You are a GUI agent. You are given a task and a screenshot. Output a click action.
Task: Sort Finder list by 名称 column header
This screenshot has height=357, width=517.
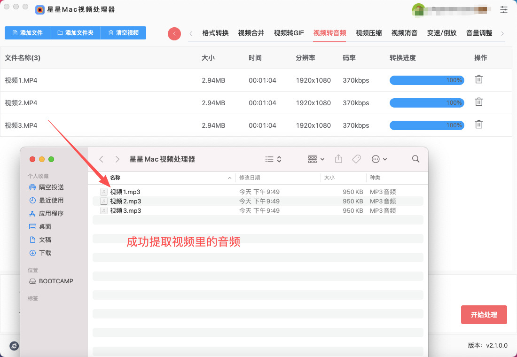[x=115, y=178]
